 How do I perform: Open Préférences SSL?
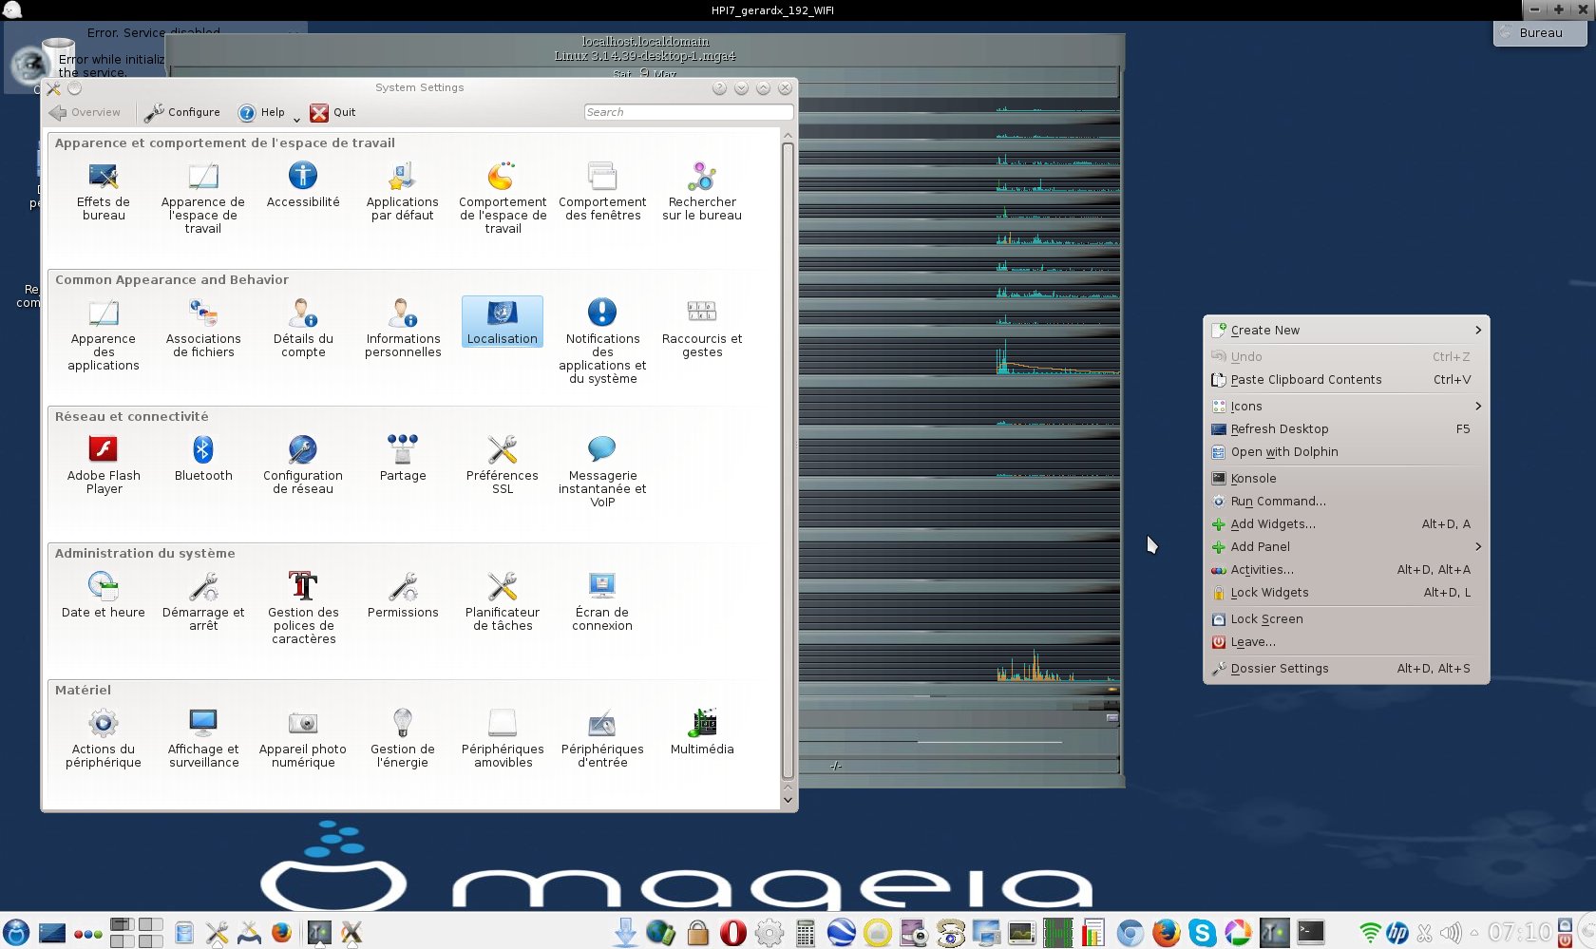point(503,465)
